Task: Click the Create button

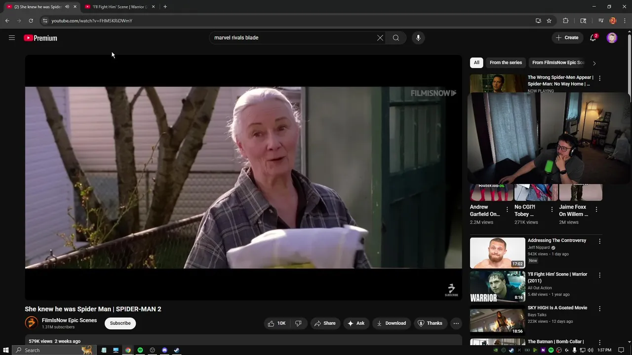Action: (x=567, y=38)
